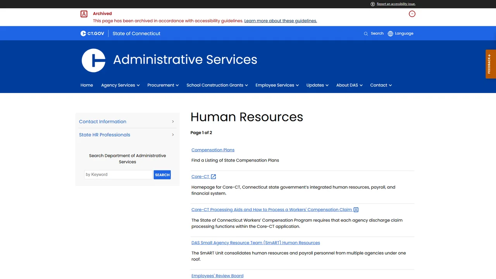Viewport: 496px width, 279px height.
Task: Click the 'Human Resources' page heading
Action: point(247,117)
